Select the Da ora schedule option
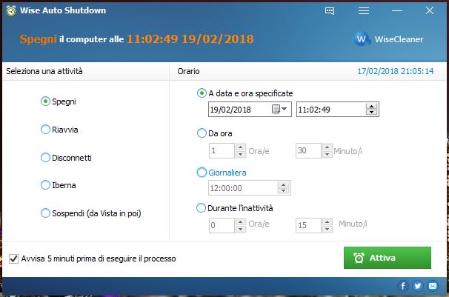The height and width of the screenshot is (297, 449). point(202,133)
